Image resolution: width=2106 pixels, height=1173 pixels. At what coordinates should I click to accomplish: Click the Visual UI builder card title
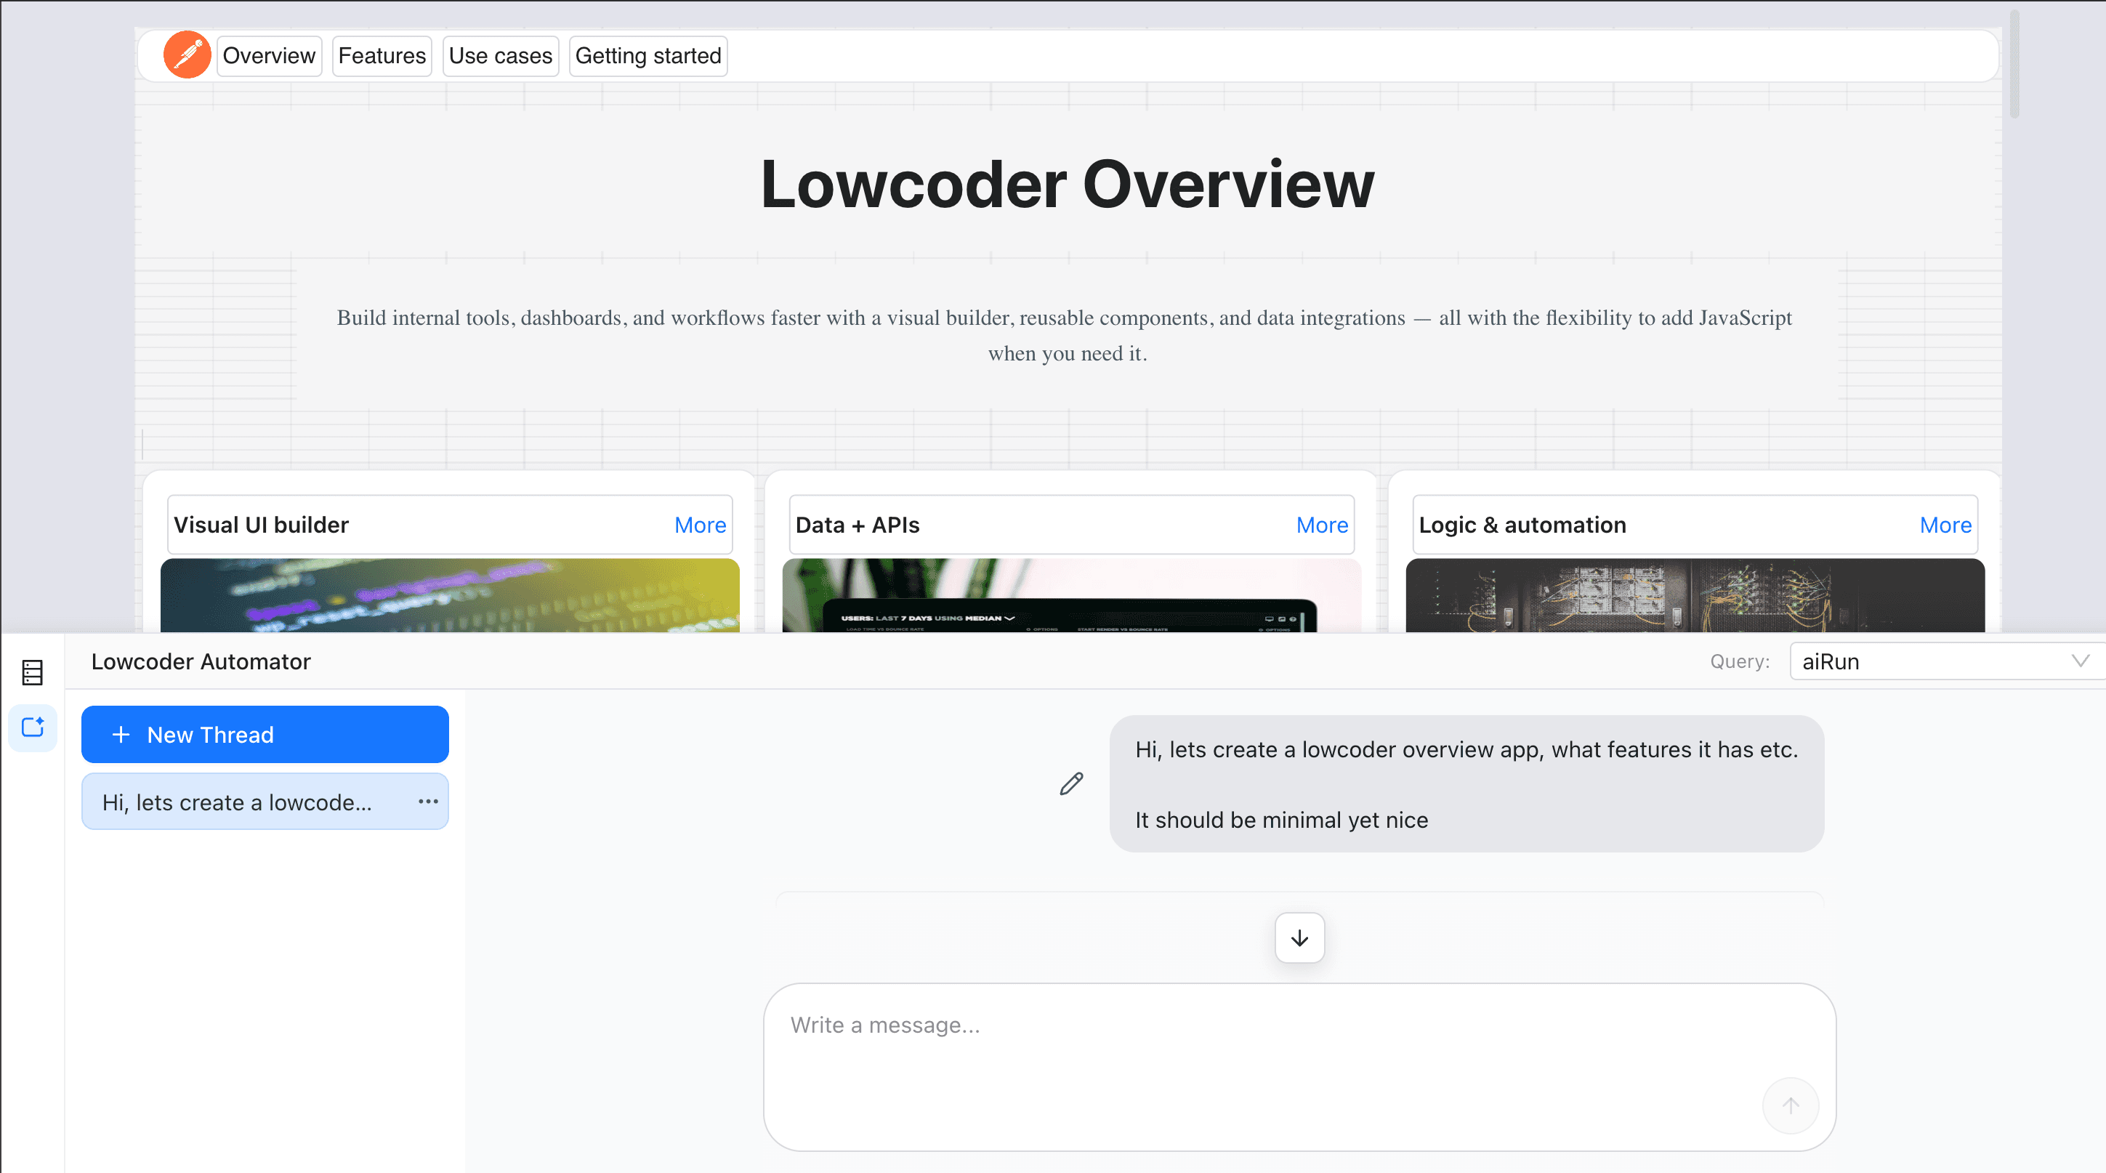[261, 525]
